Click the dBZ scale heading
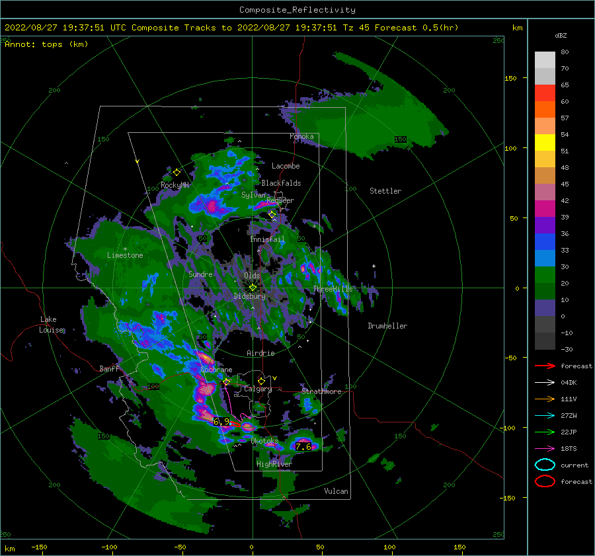Viewport: 595px width, 556px height. point(561,35)
